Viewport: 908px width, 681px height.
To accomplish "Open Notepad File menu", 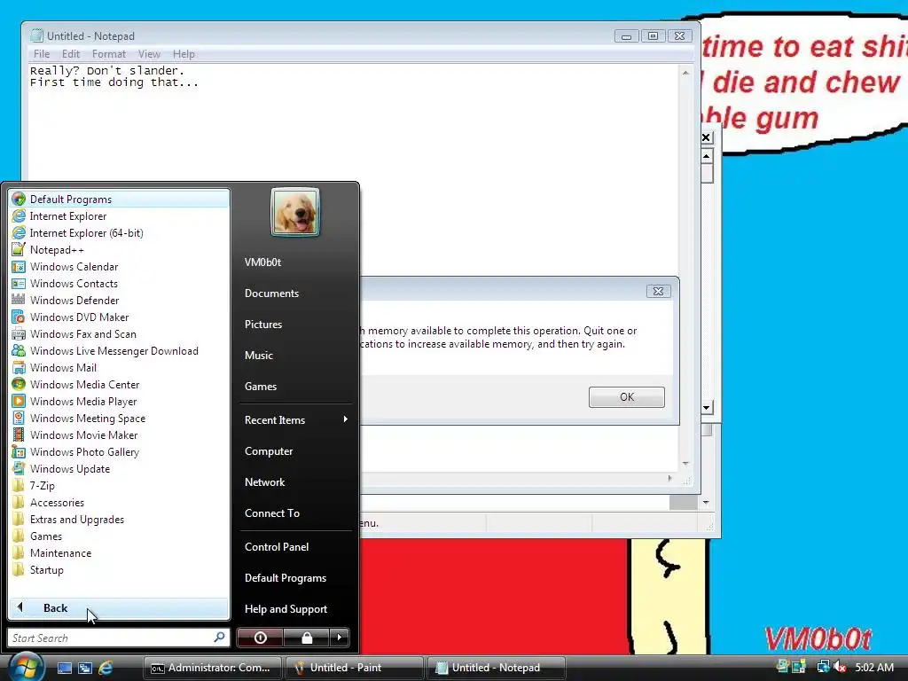I will [x=42, y=54].
